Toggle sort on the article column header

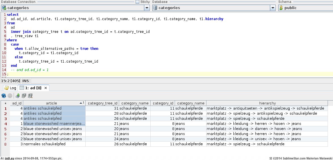coord(51,103)
